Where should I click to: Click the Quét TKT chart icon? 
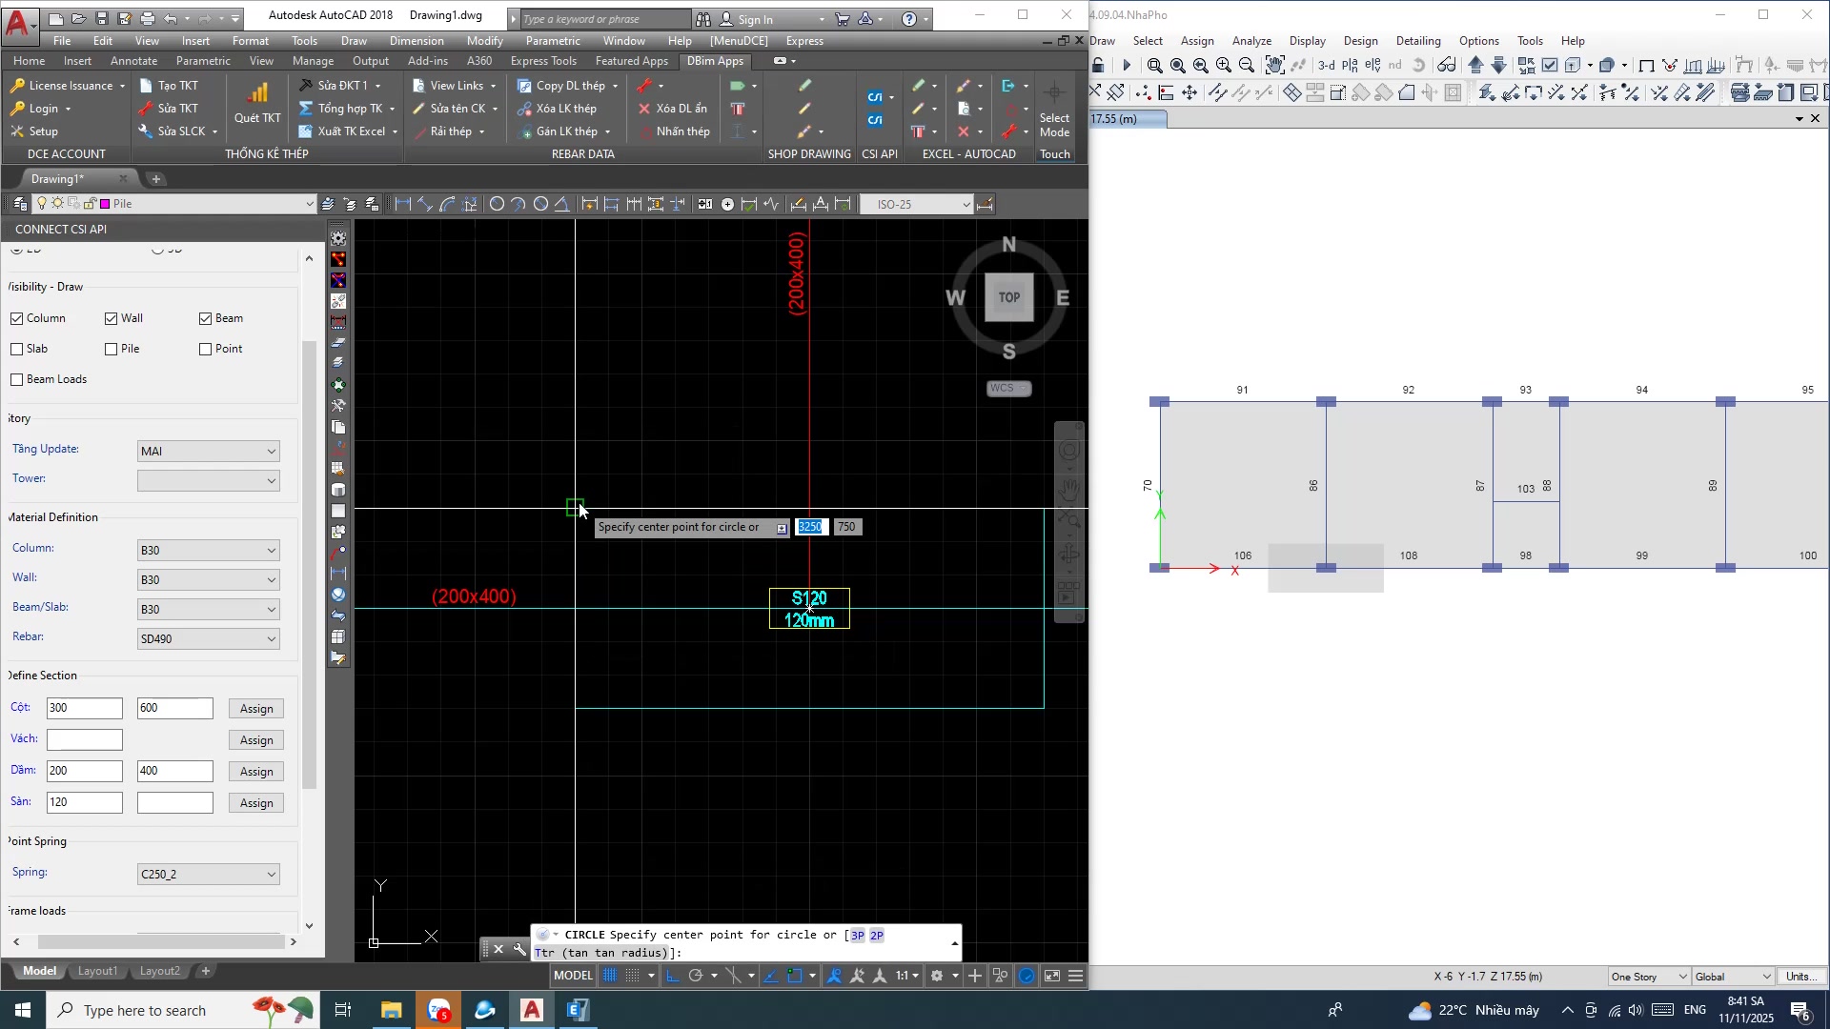click(257, 94)
